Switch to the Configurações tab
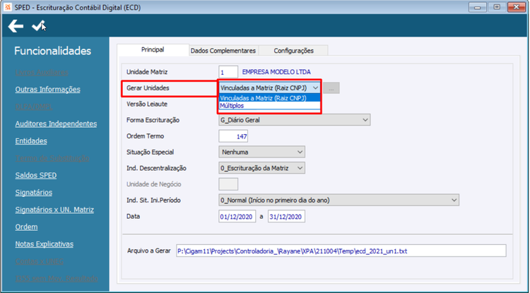530x293 pixels. point(293,51)
